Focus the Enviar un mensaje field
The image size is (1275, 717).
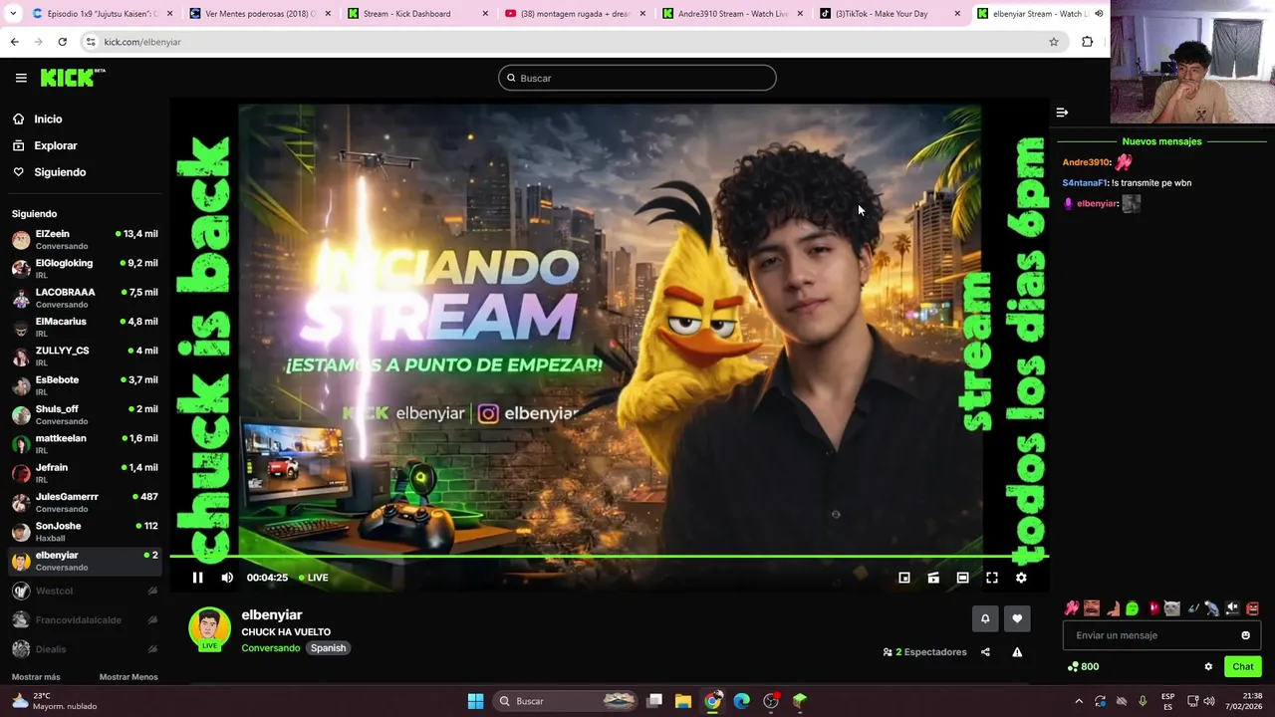[x=1161, y=635]
